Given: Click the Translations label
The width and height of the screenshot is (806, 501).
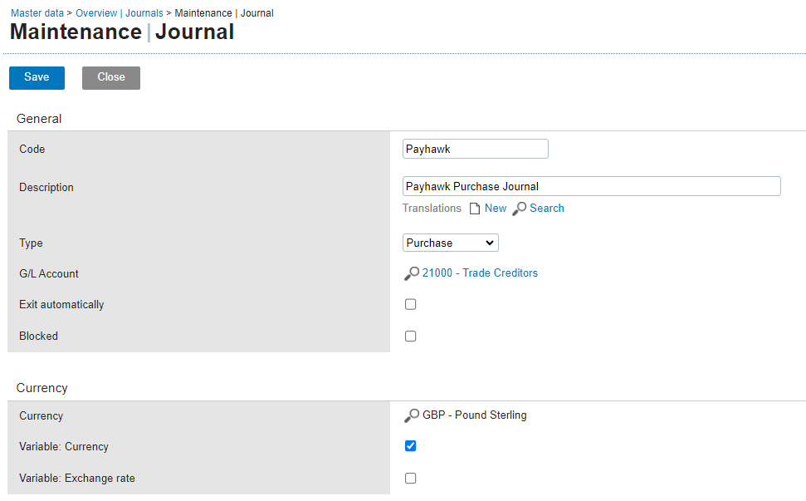Looking at the screenshot, I should coord(432,209).
